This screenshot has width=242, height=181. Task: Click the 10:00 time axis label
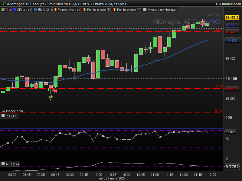coord(98,175)
